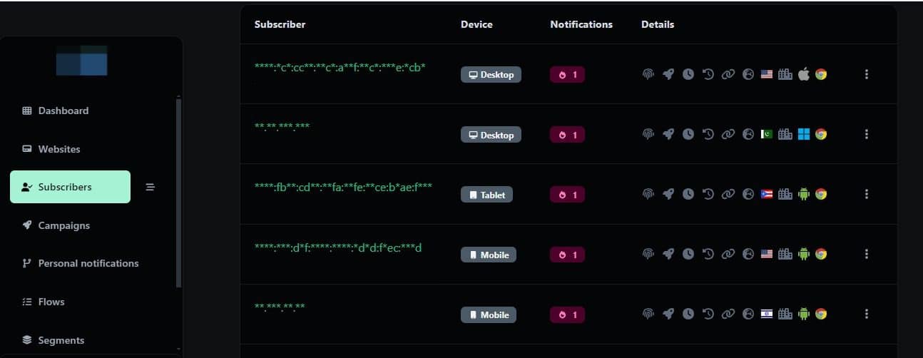Open the three-dot menu for the first subscriber
Viewport: 923px width, 358px height.
pos(866,74)
